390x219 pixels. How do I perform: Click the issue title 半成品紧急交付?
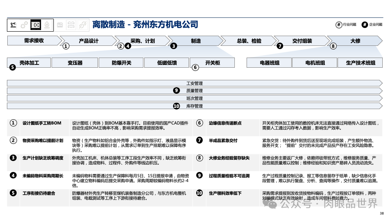tap(223, 140)
